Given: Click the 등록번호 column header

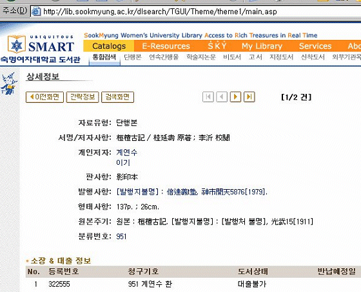Looking at the screenshot, I should [64, 271].
